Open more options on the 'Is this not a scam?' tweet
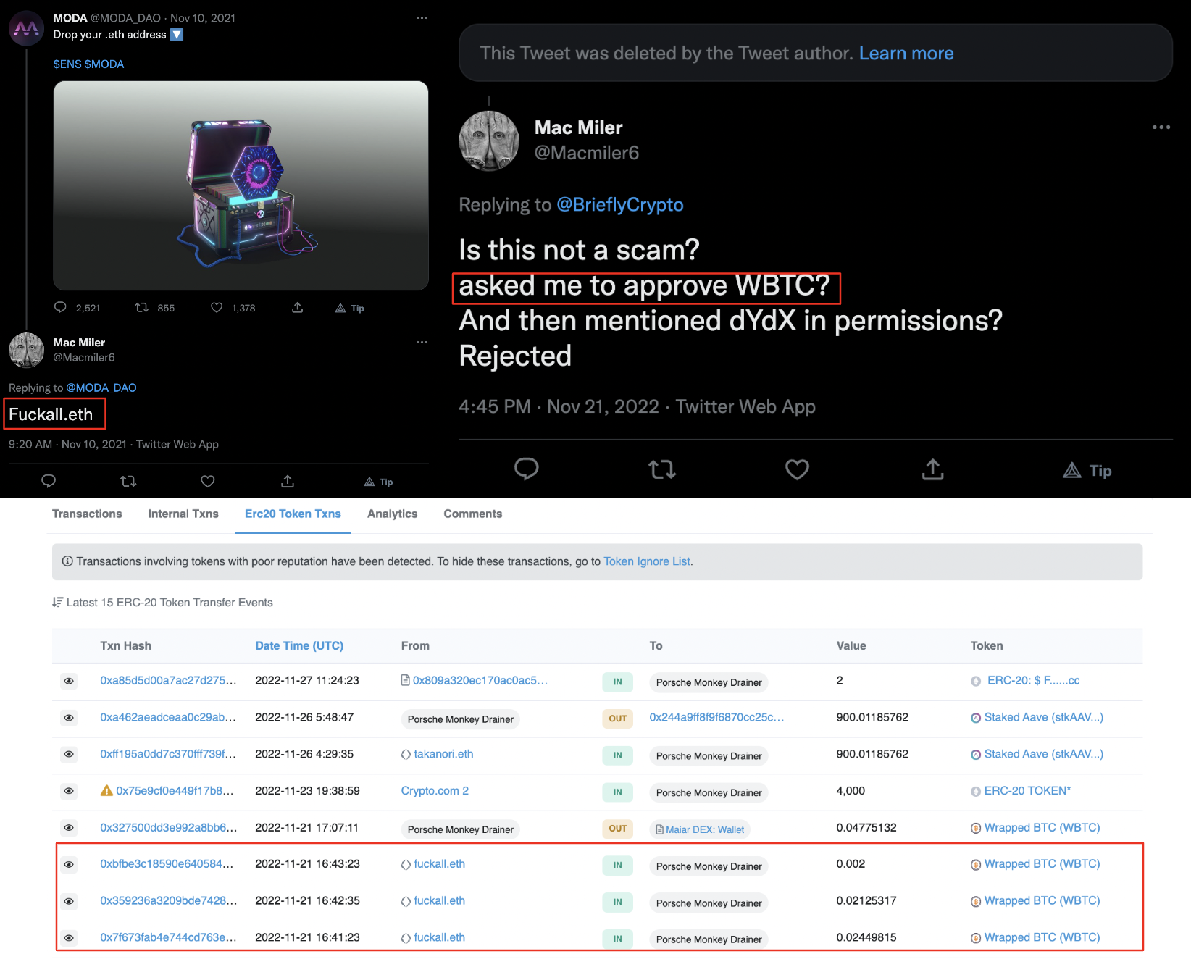This screenshot has width=1191, height=959. pyautogui.click(x=1161, y=127)
